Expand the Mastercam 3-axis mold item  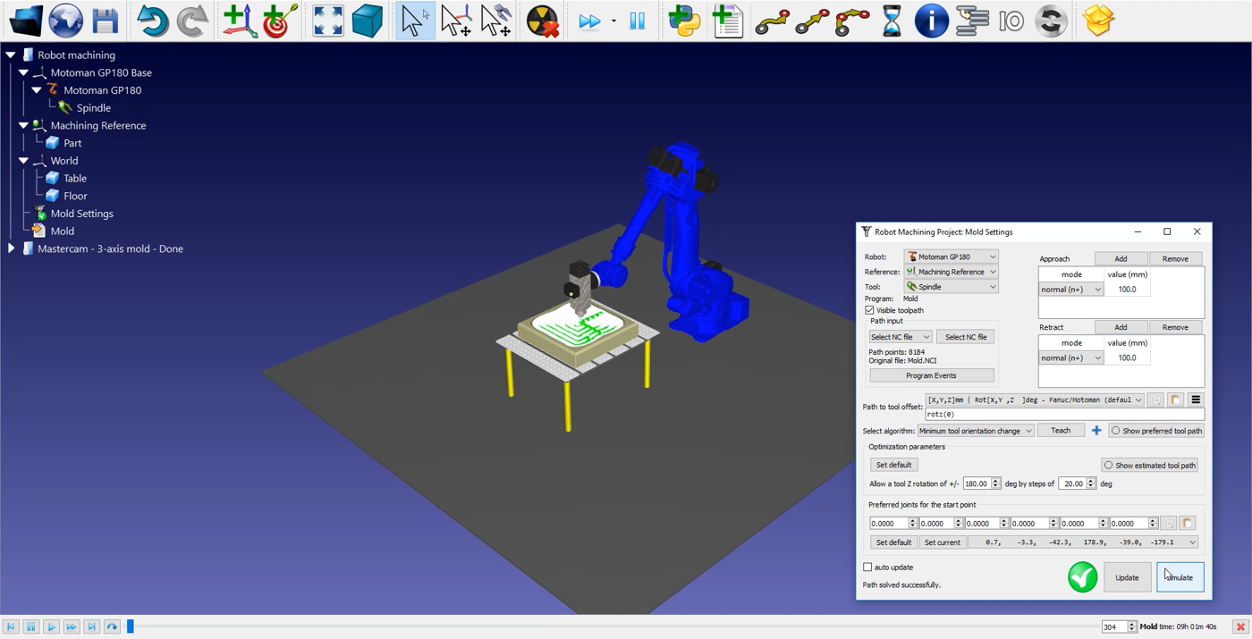click(9, 248)
